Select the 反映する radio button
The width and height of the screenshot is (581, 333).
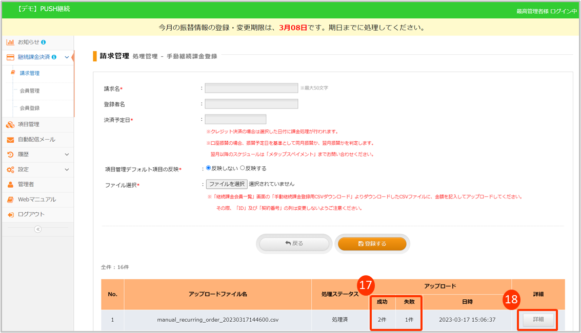[x=242, y=168]
